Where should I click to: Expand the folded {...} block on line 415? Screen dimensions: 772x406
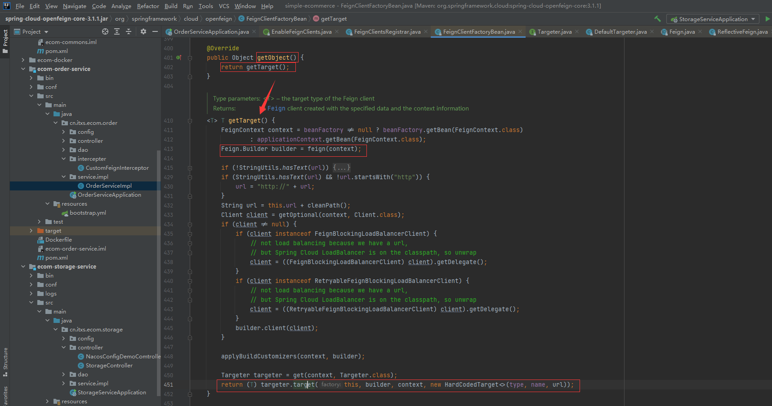(x=342, y=168)
